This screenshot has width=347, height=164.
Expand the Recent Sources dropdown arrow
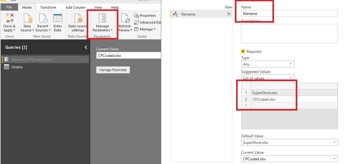point(49,30)
